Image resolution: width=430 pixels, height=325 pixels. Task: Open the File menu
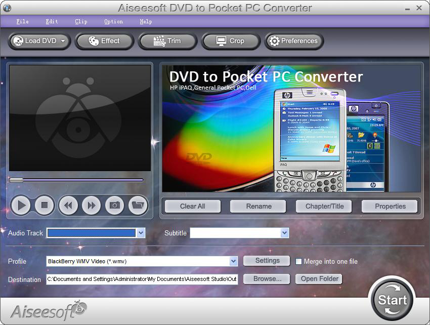click(x=22, y=21)
